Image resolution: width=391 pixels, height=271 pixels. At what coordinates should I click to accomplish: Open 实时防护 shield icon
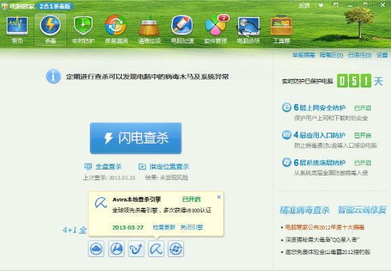click(83, 26)
